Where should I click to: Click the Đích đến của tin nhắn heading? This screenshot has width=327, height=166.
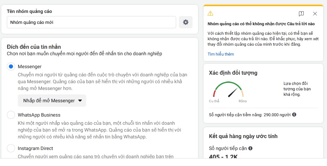pos(34,47)
